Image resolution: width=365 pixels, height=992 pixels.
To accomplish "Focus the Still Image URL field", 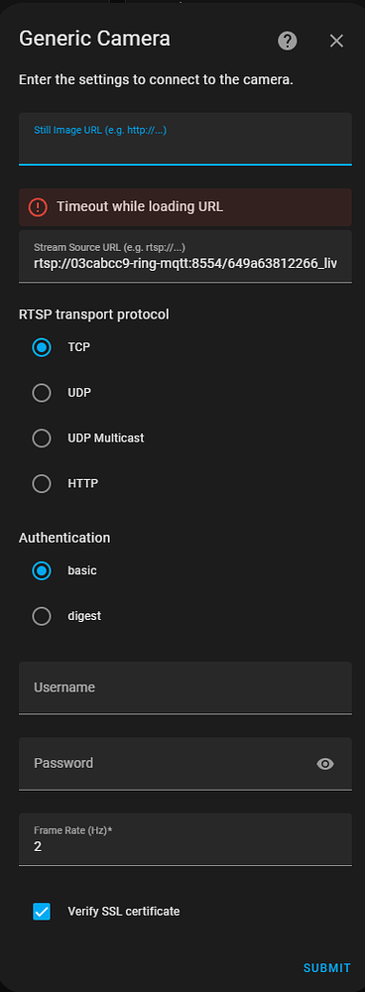I will pos(185,139).
